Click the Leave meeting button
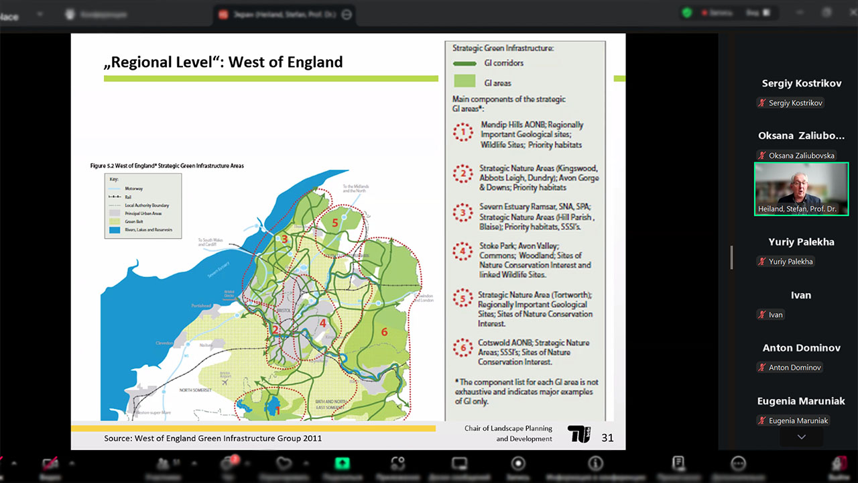The height and width of the screenshot is (483, 858). click(839, 464)
